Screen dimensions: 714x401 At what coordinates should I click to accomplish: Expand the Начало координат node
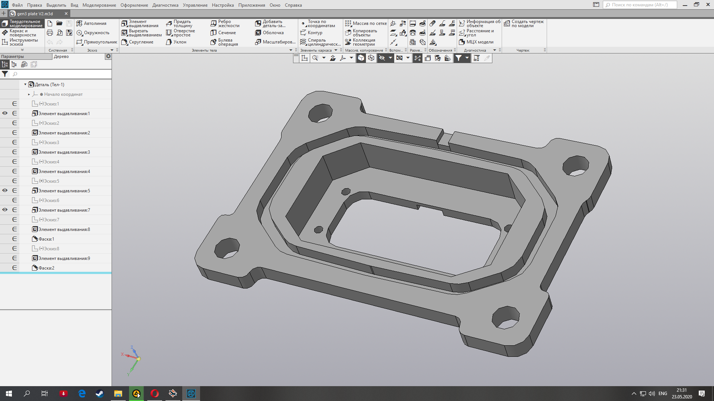[29, 94]
